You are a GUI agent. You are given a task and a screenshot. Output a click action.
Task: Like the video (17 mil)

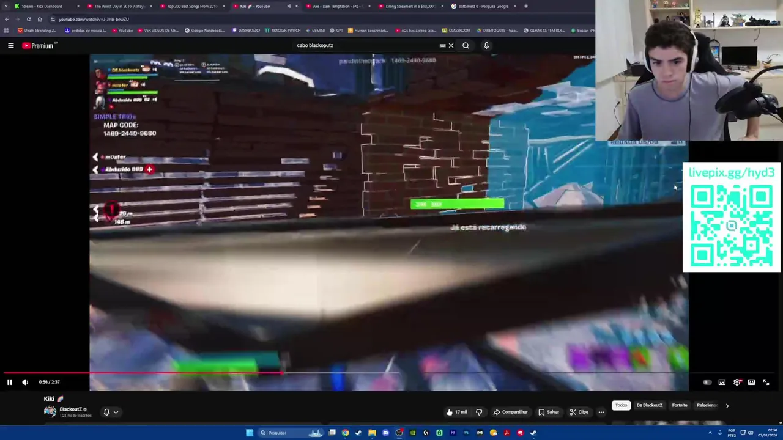point(456,412)
